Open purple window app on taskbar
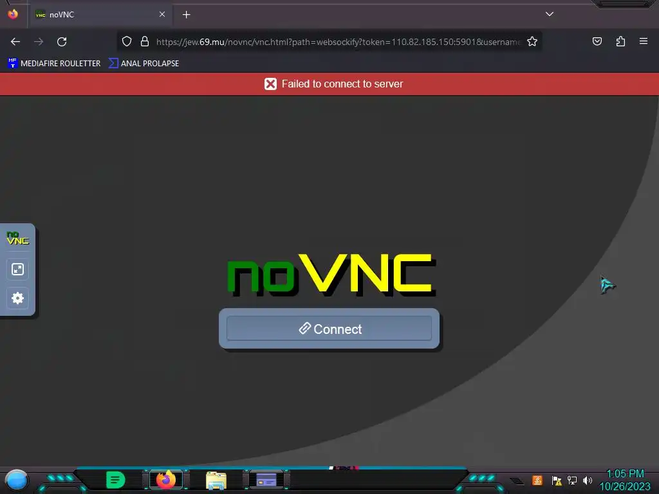The height and width of the screenshot is (494, 659). [x=266, y=480]
